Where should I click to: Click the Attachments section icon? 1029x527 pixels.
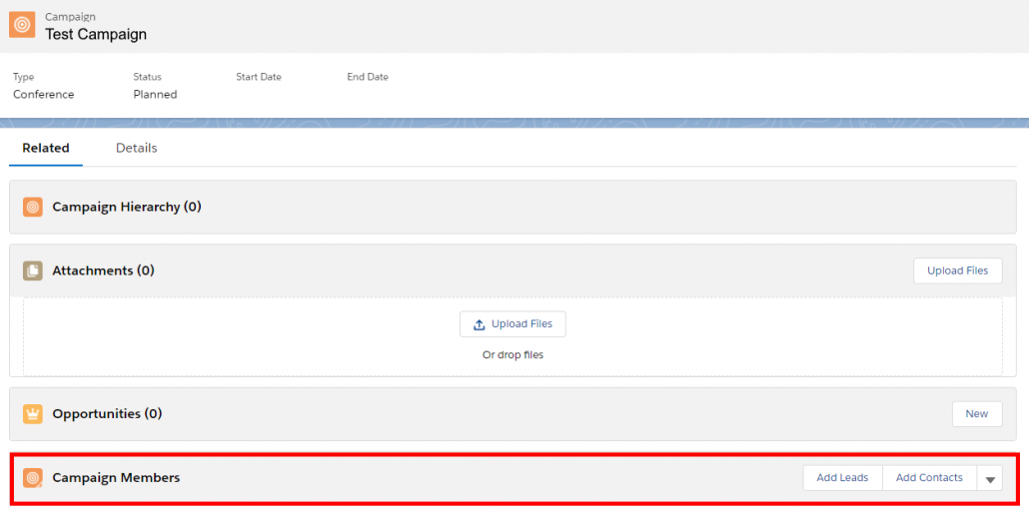33,270
